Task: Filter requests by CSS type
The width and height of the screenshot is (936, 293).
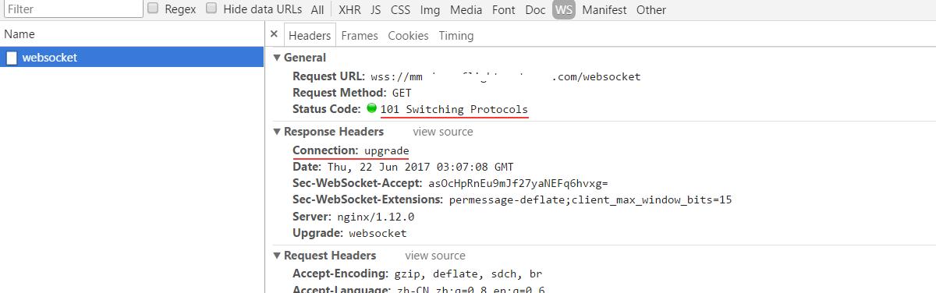Action: 400,10
